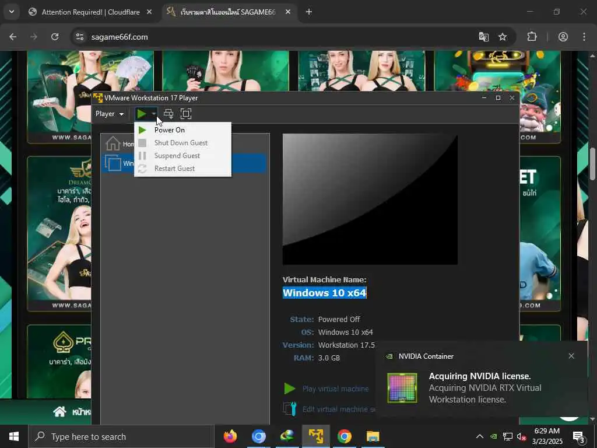Open the Windows Start menu
The image size is (597, 448).
point(14,436)
